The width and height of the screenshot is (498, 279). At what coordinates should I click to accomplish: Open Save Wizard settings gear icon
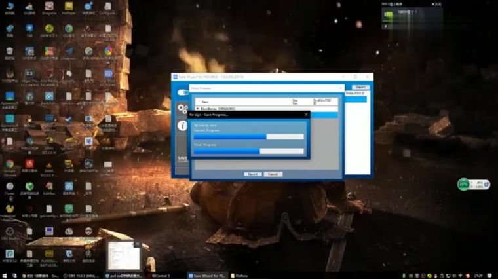pyautogui.click(x=182, y=109)
